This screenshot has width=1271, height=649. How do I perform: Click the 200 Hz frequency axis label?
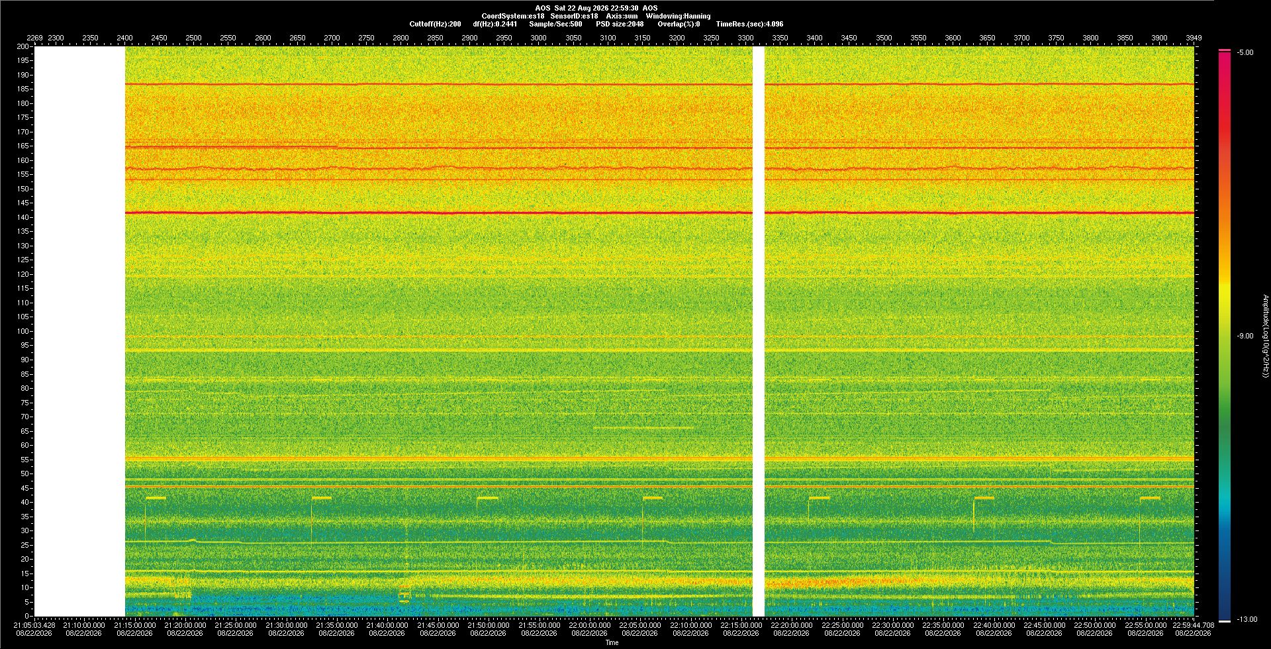coord(23,47)
